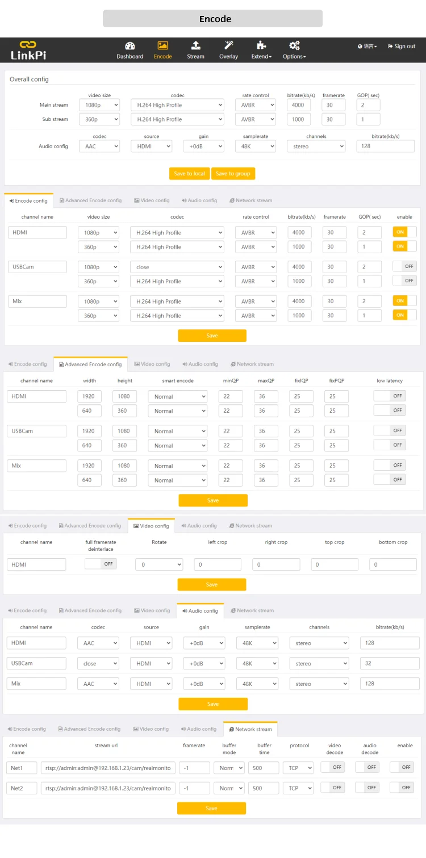This screenshot has height=858, width=426.
Task: Click the language globe icon
Action: point(360,47)
